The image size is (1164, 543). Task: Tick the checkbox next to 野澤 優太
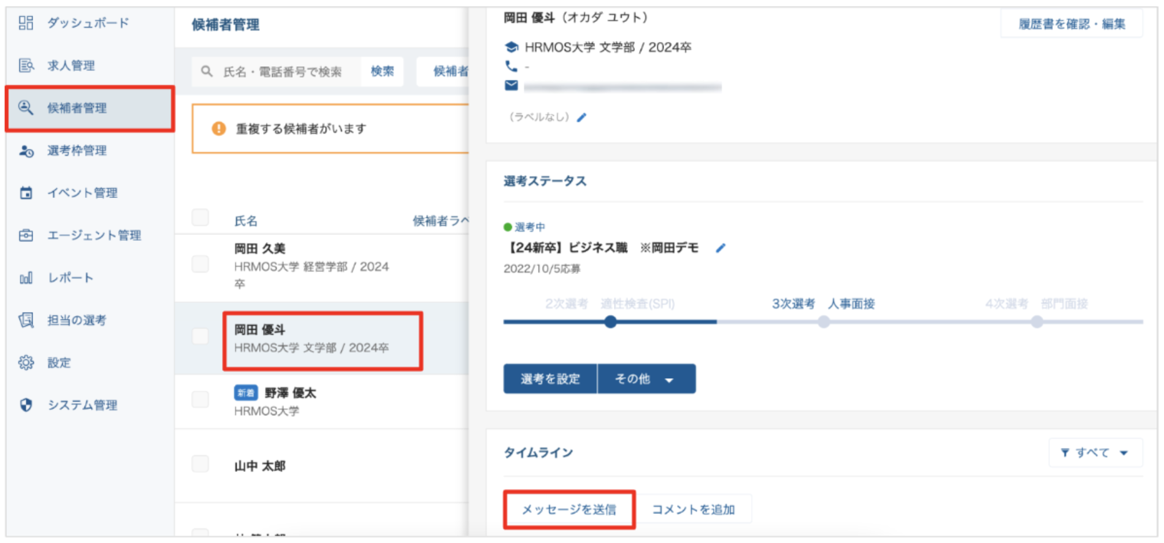[x=201, y=400]
